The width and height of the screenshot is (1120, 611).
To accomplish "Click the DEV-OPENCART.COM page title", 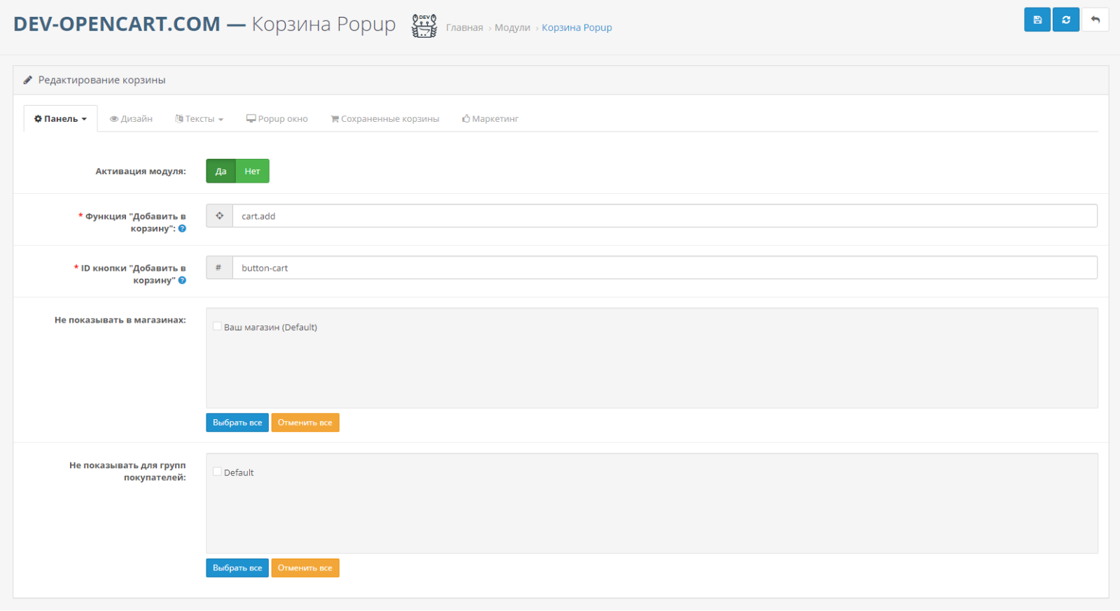I will pos(117,24).
